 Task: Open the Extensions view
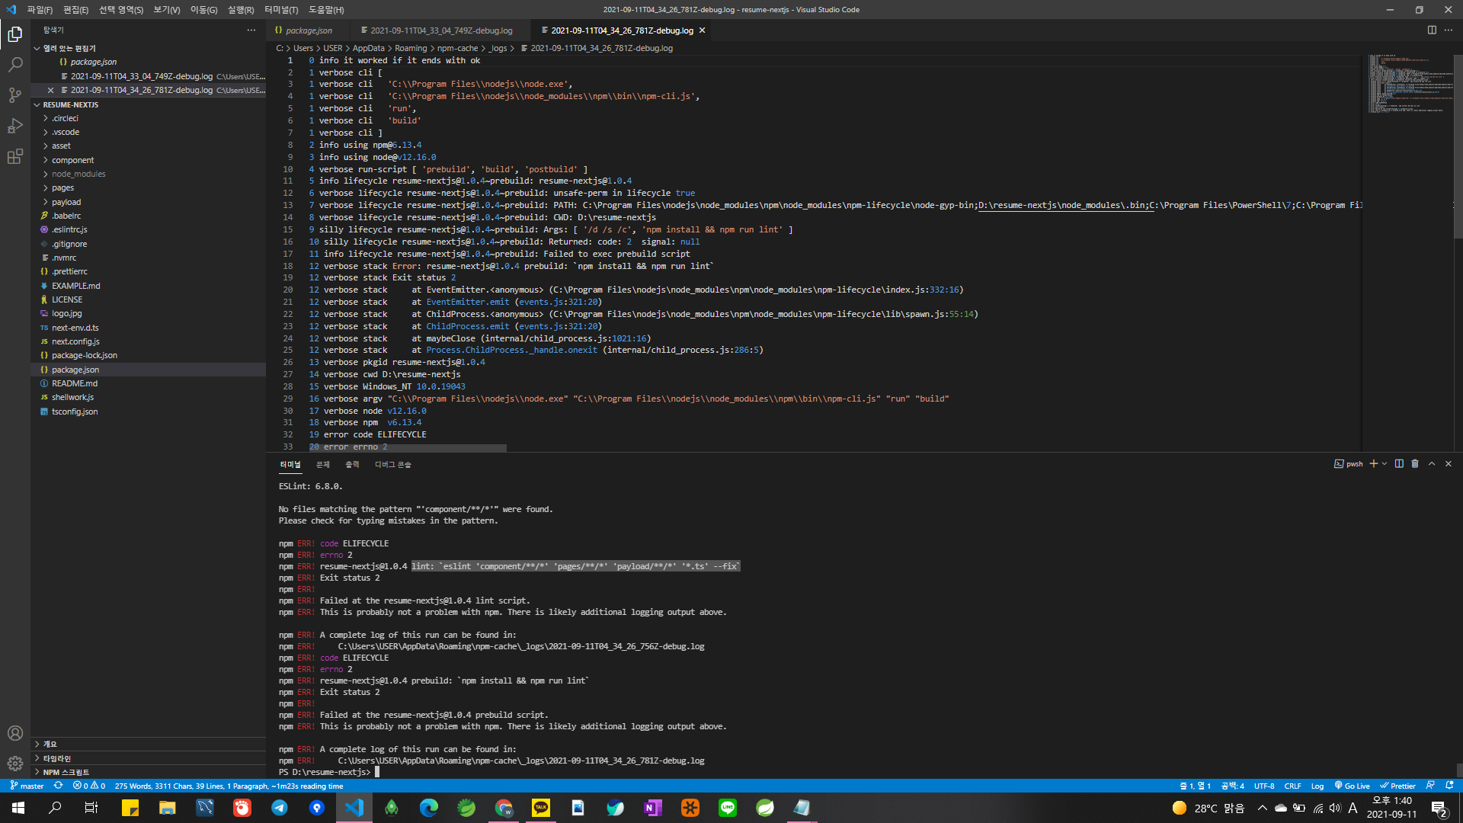coord(15,157)
